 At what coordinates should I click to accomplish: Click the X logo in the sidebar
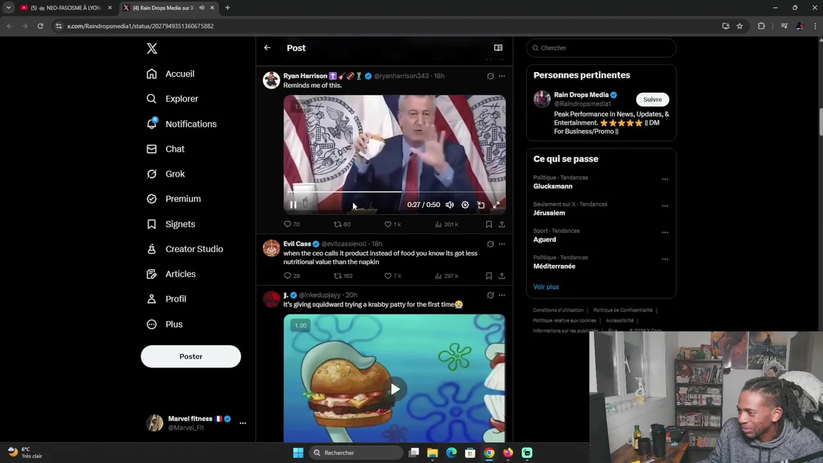pyautogui.click(x=152, y=48)
